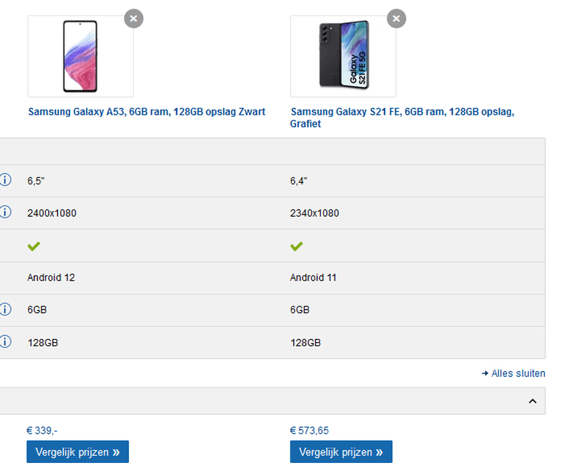Remove Samsung Galaxy S21 FE from comparison
Viewport: 569px width, 471px height.
coord(396,19)
